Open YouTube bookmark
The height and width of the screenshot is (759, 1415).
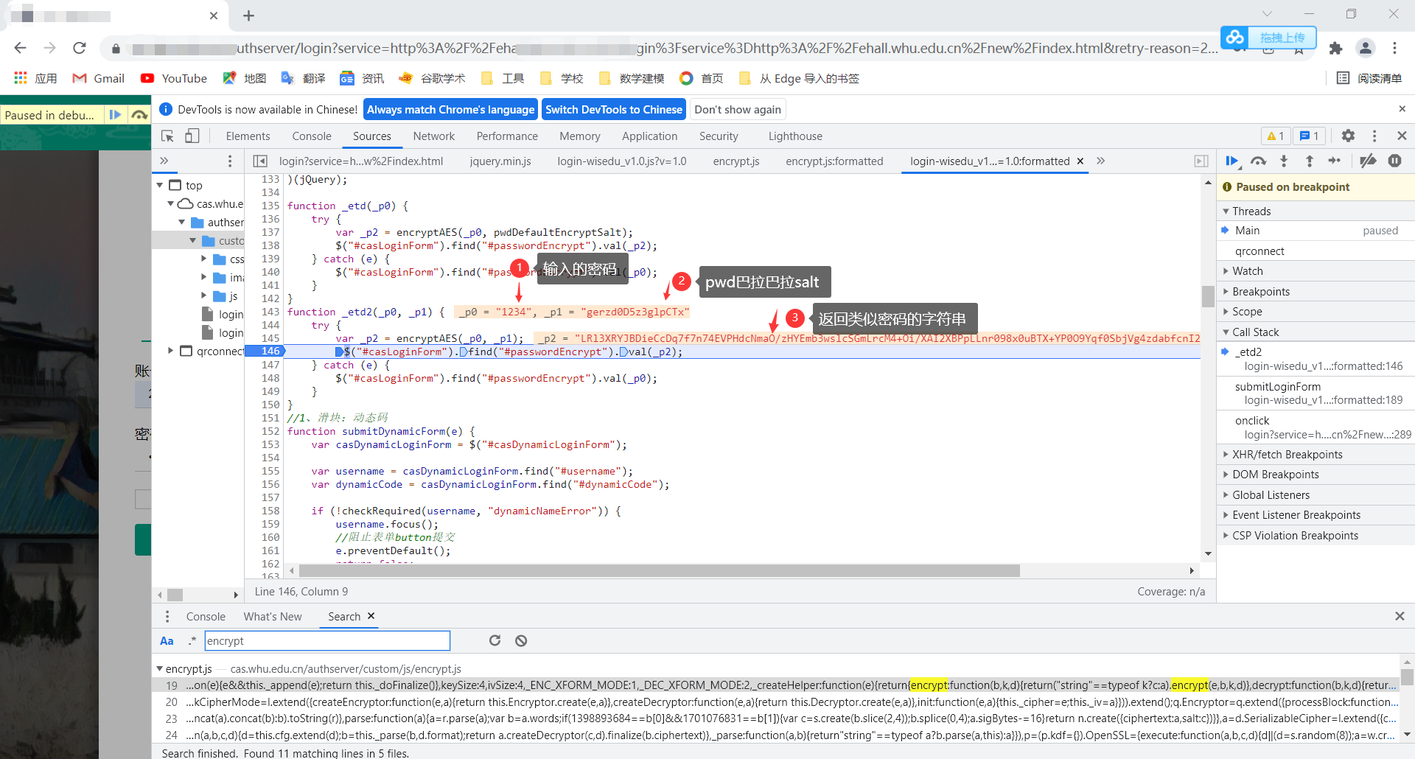coord(174,78)
